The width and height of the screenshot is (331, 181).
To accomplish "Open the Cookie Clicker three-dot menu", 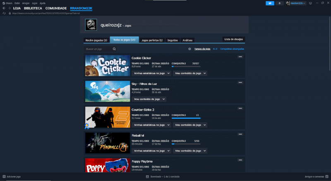I will click(x=240, y=57).
